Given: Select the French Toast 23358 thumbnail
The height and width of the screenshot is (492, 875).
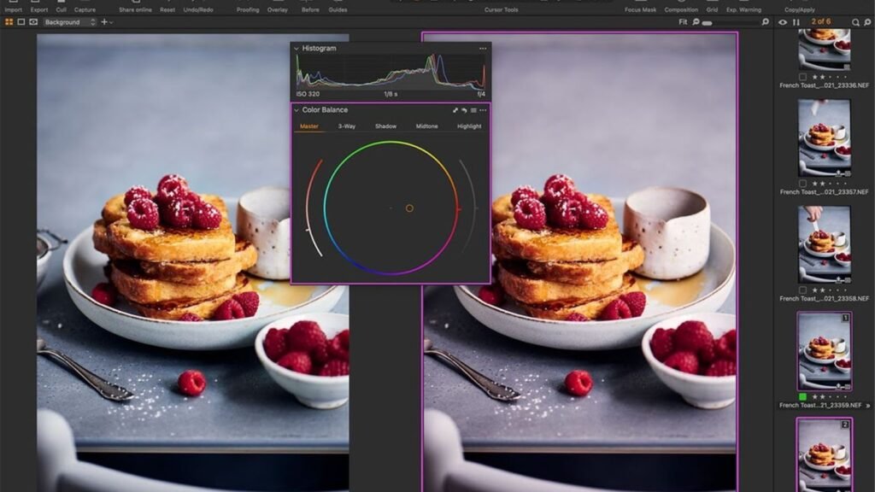Looking at the screenshot, I should (824, 248).
